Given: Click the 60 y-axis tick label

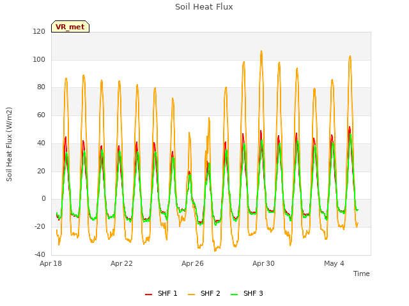Looking at the screenshot, I should 41,115.
